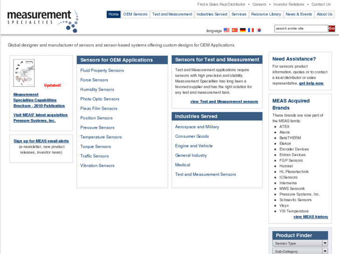Image resolution: width=339 pixels, height=254 pixels.
Task: Open Test and Measurement Sensors industry link
Action: (x=205, y=174)
